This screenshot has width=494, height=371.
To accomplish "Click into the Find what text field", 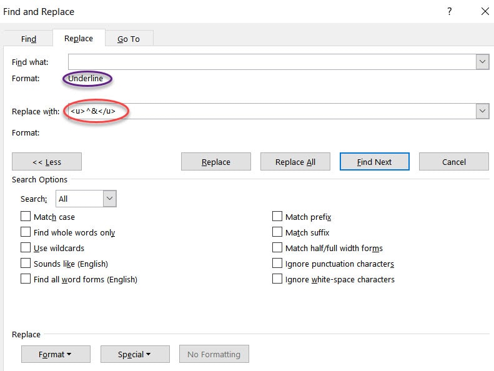I will (272, 62).
